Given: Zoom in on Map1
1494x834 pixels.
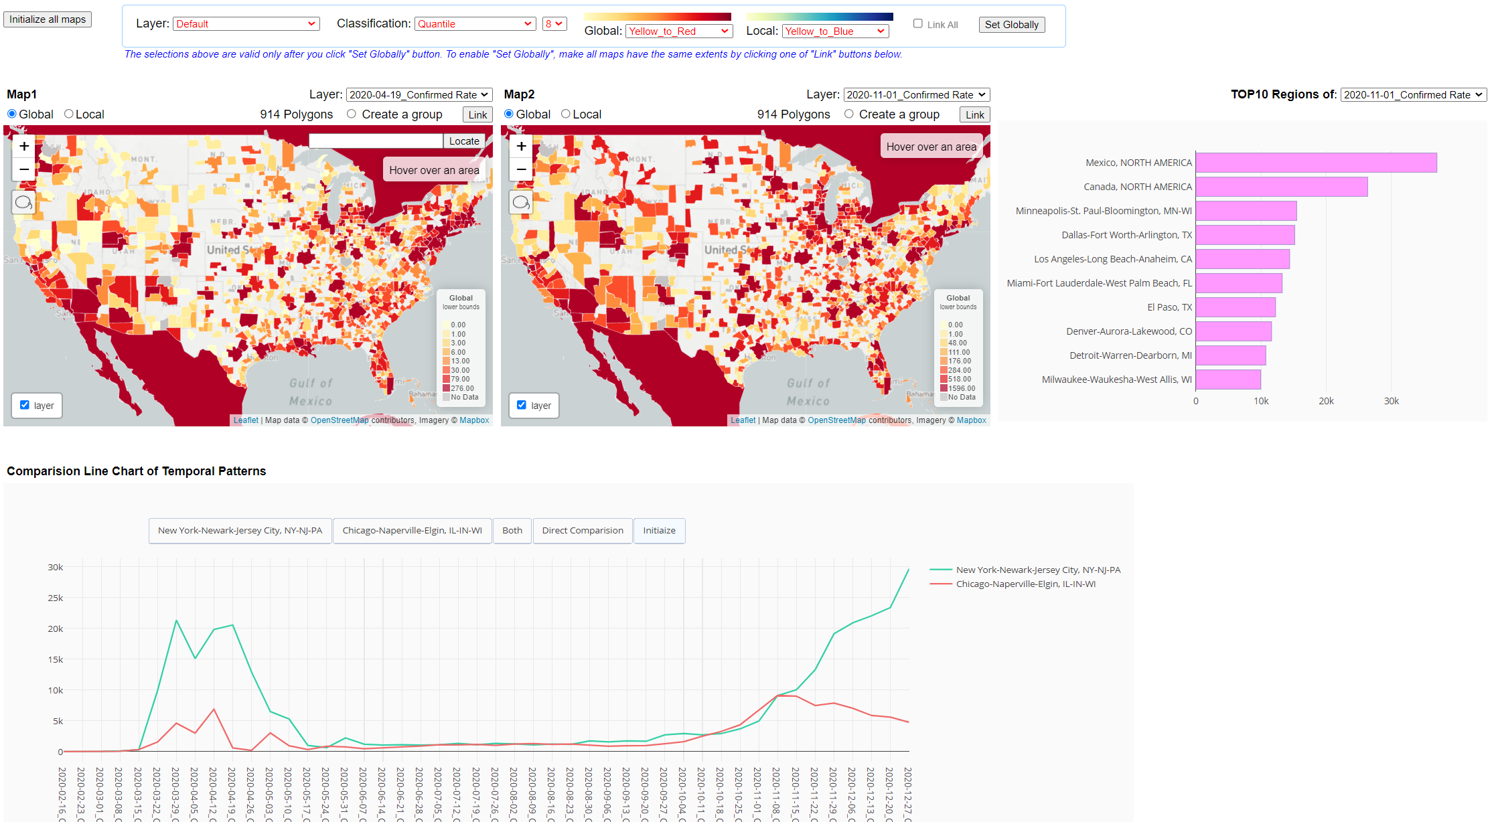Looking at the screenshot, I should click(24, 146).
